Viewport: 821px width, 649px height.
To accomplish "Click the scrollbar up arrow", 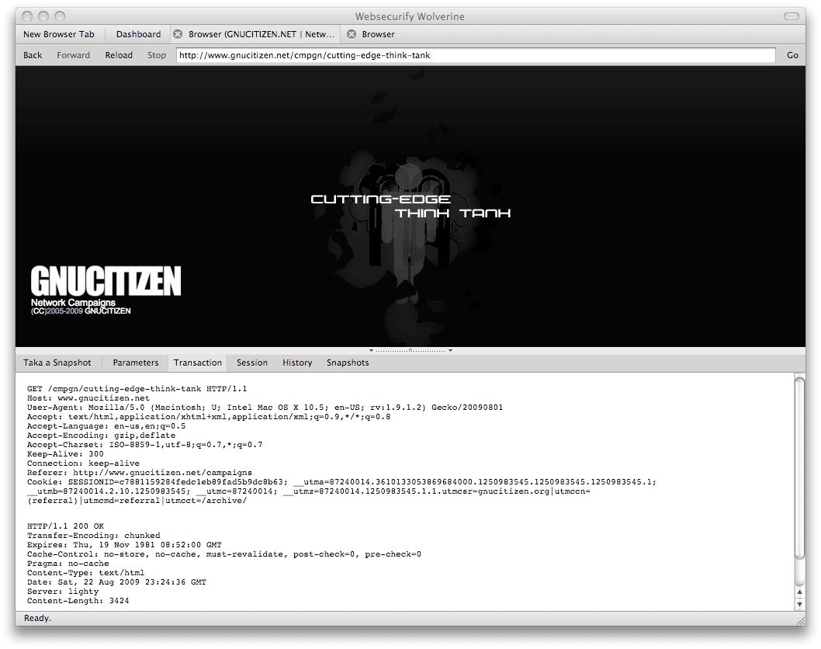I will click(799, 592).
